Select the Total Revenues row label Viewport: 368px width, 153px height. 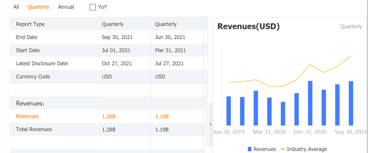point(34,129)
